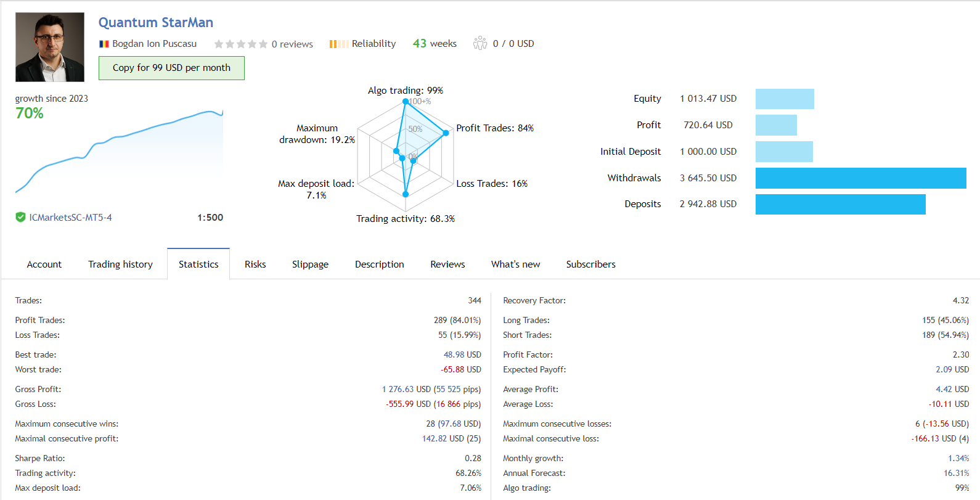Click the Algo trading point on radar chart

[406, 101]
